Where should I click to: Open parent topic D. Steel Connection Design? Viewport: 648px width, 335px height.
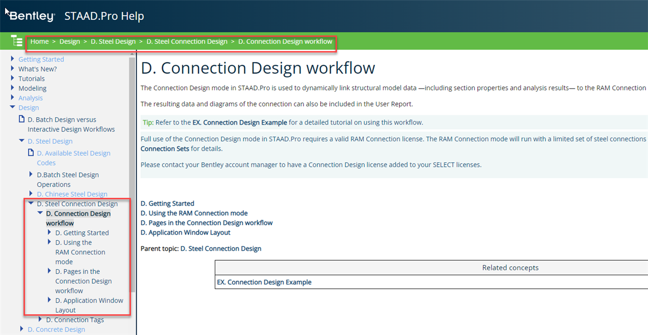coord(221,248)
